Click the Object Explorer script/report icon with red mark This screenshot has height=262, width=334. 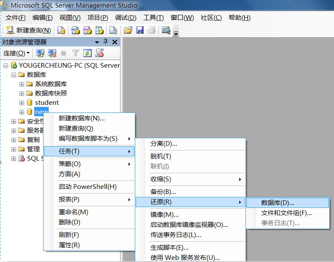click(x=99, y=53)
